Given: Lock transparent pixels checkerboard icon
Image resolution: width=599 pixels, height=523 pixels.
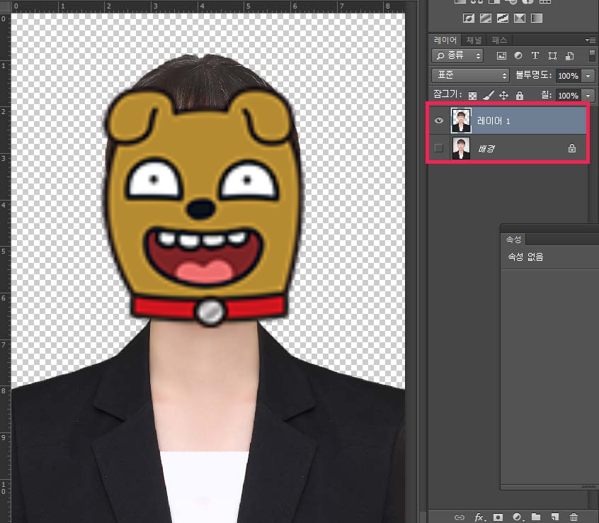Looking at the screenshot, I should (472, 96).
